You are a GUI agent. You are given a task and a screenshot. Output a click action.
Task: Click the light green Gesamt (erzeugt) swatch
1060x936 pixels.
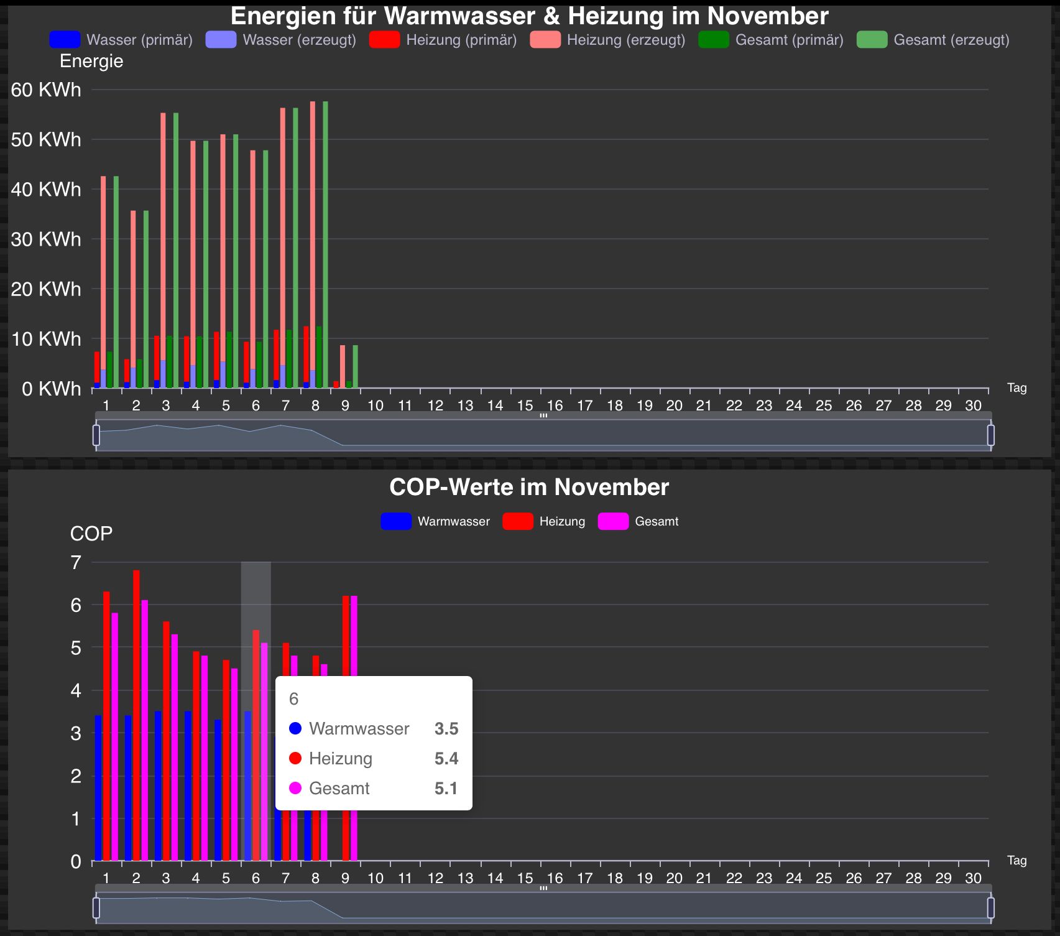click(x=872, y=40)
